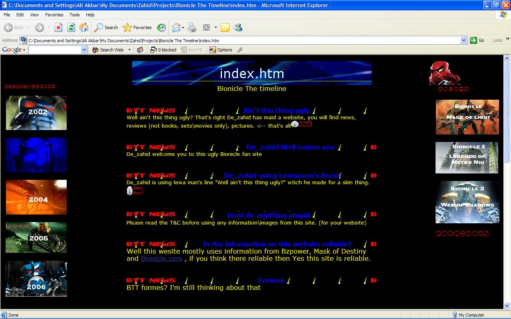
Task: Click the Go button beside the address bar
Action: coord(477,40)
